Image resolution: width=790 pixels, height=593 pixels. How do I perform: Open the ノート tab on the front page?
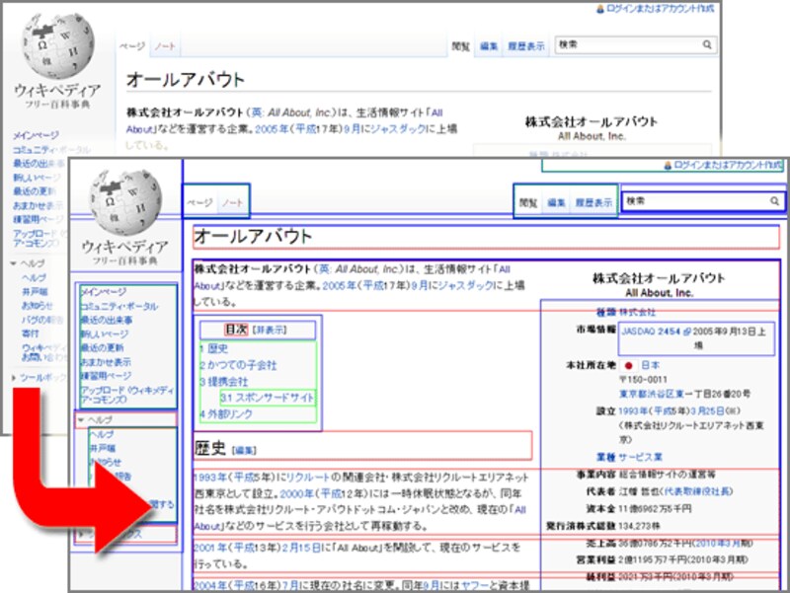pyautogui.click(x=233, y=202)
